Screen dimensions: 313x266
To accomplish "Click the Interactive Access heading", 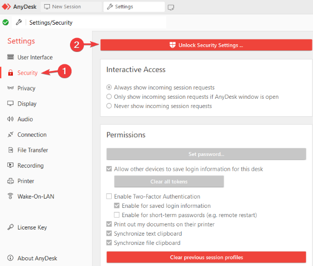I will coord(136,69).
